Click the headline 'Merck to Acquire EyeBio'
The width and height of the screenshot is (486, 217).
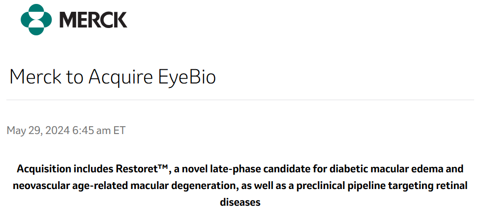click(113, 77)
